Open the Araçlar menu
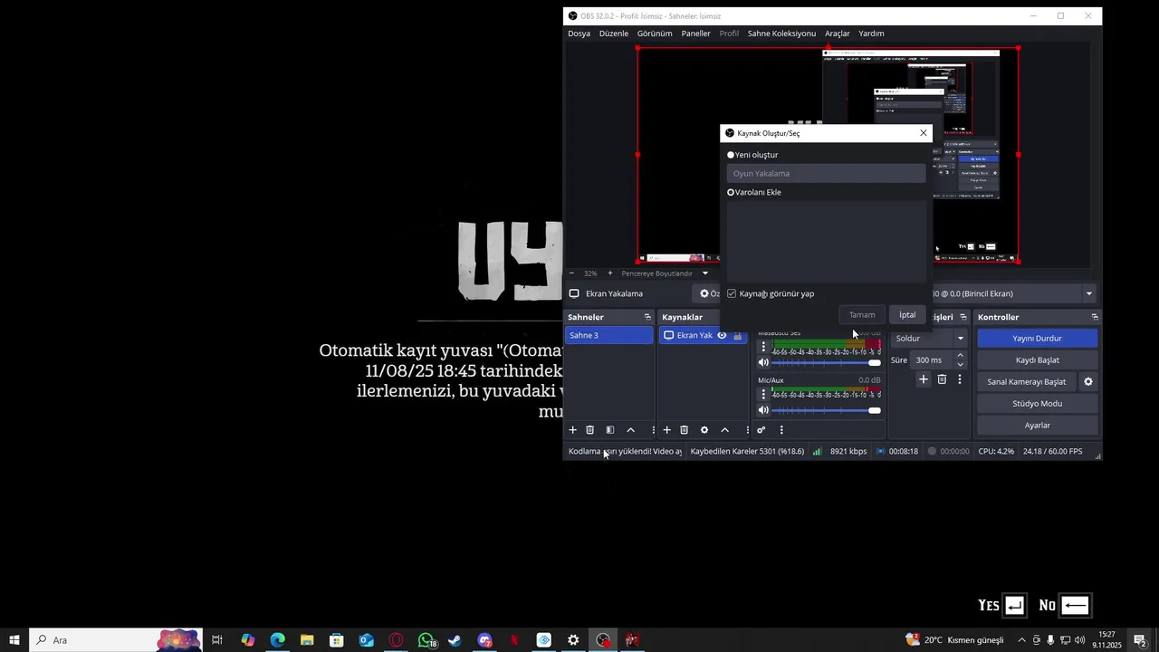 (837, 34)
